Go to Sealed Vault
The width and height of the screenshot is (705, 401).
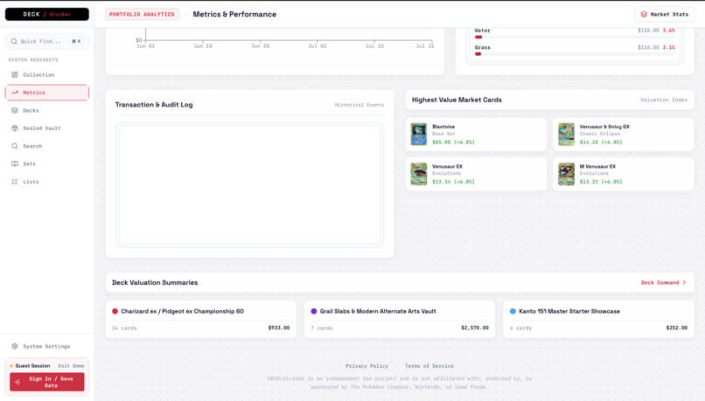(46, 128)
